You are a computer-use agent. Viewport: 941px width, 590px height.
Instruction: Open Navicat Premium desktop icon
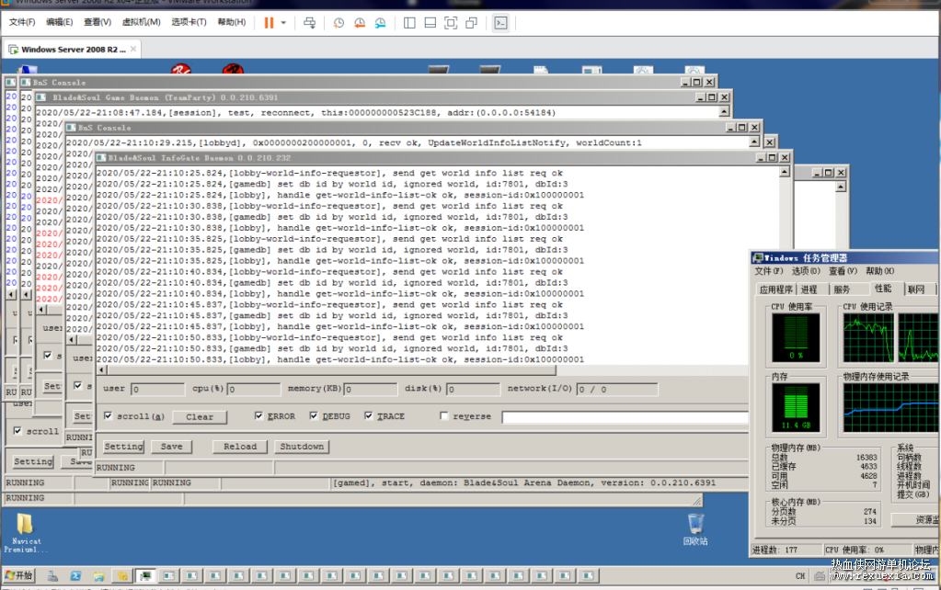click(25, 533)
